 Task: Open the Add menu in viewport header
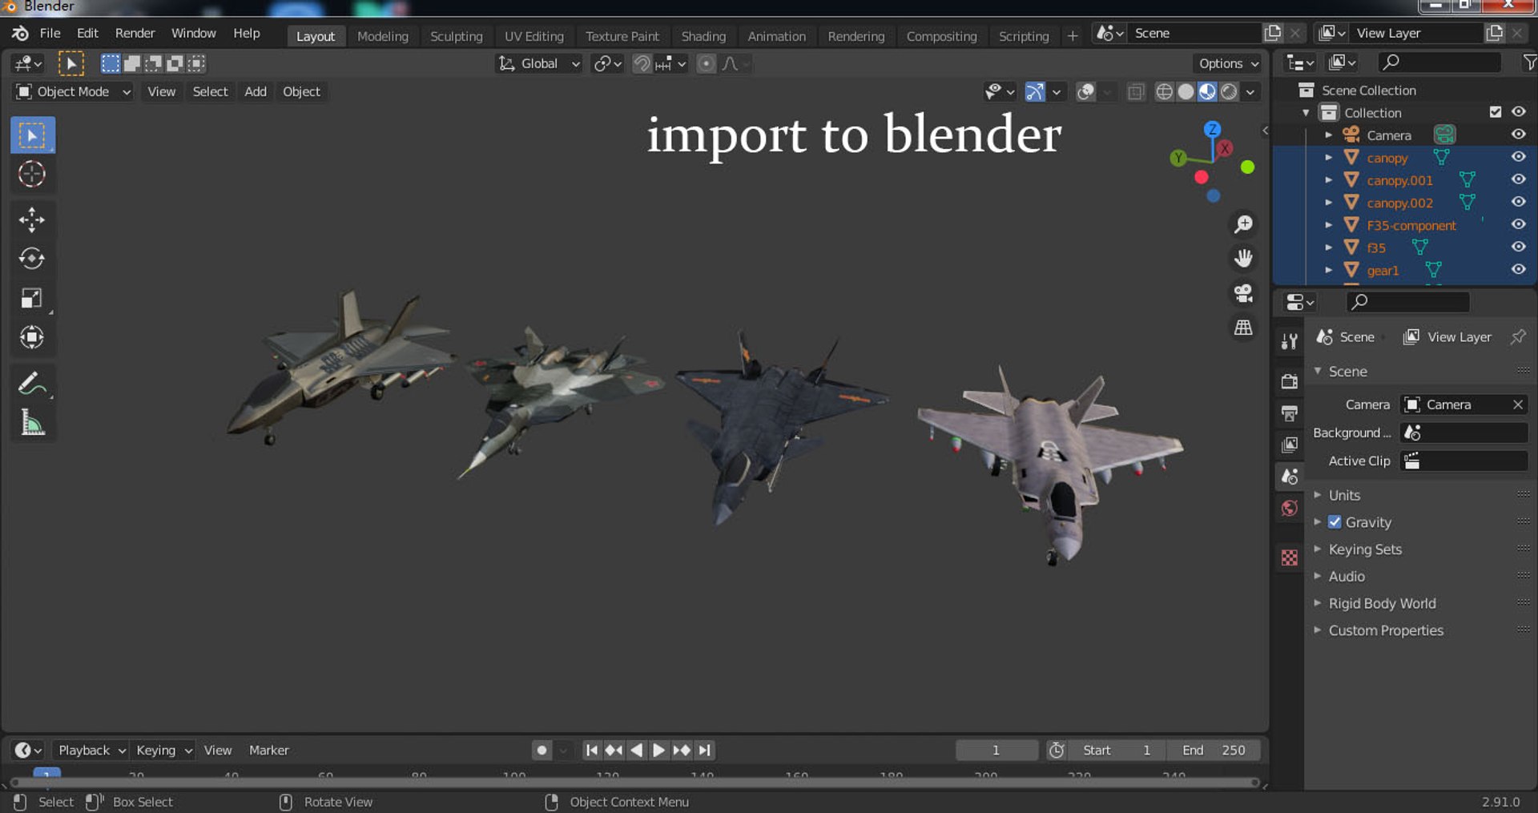tap(256, 92)
